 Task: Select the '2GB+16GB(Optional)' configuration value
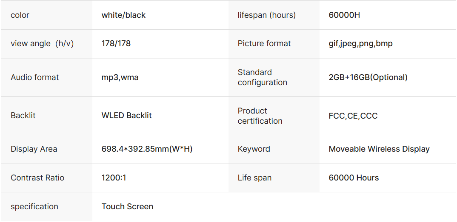pos(368,78)
